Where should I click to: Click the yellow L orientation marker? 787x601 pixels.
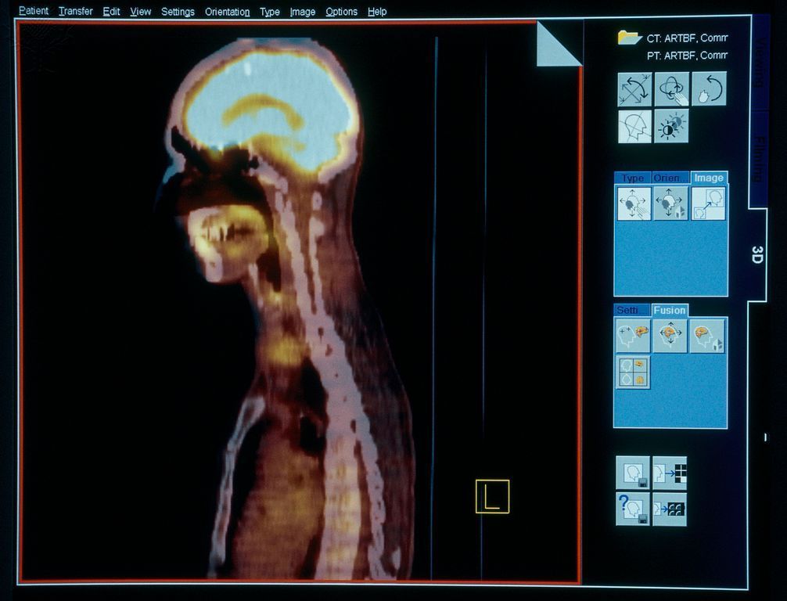tap(492, 497)
